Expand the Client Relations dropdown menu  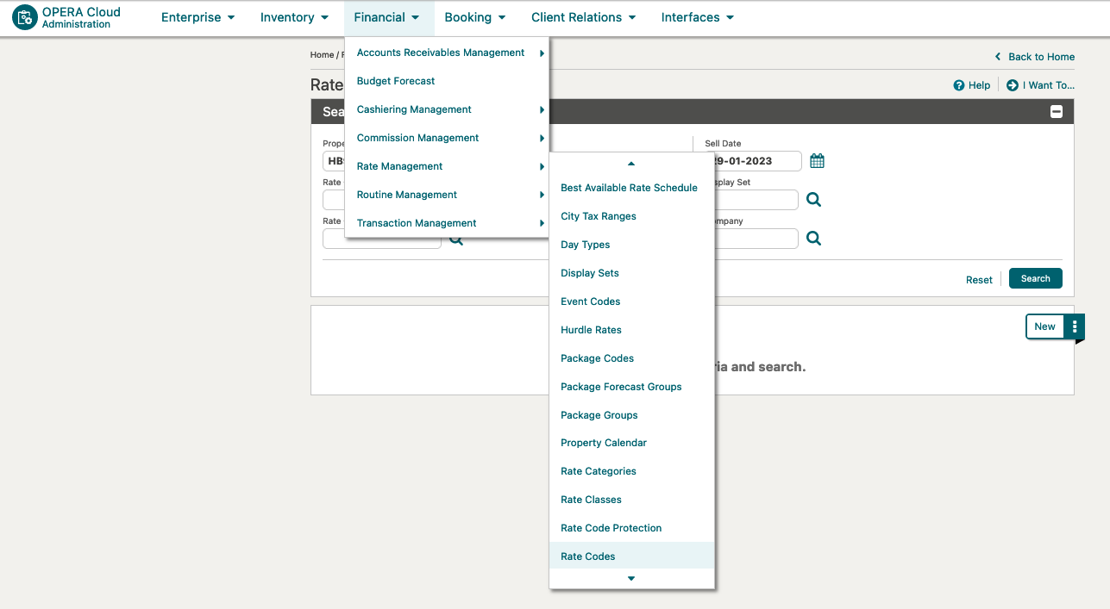[x=583, y=17]
